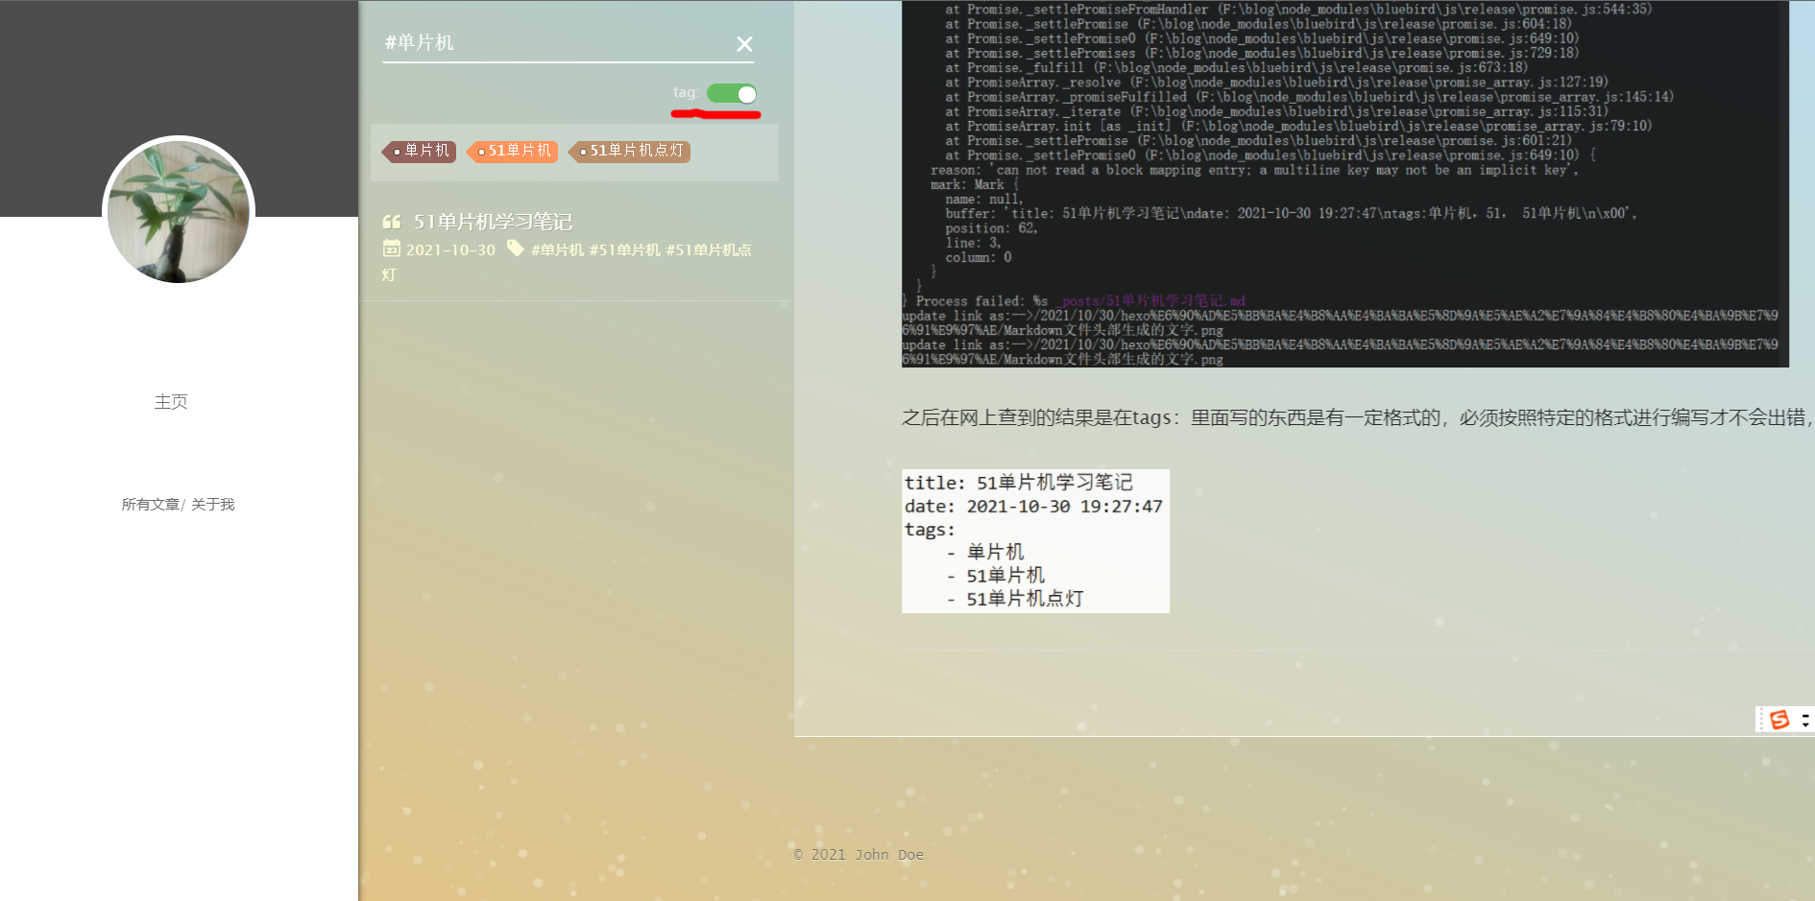Open the 关于我 link
The width and height of the screenshot is (1815, 901).
click(212, 504)
